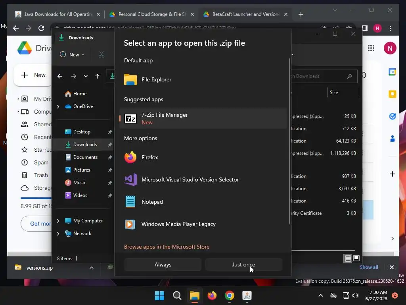Switch Explorer to details view
The width and height of the screenshot is (406, 305).
[x=348, y=258]
